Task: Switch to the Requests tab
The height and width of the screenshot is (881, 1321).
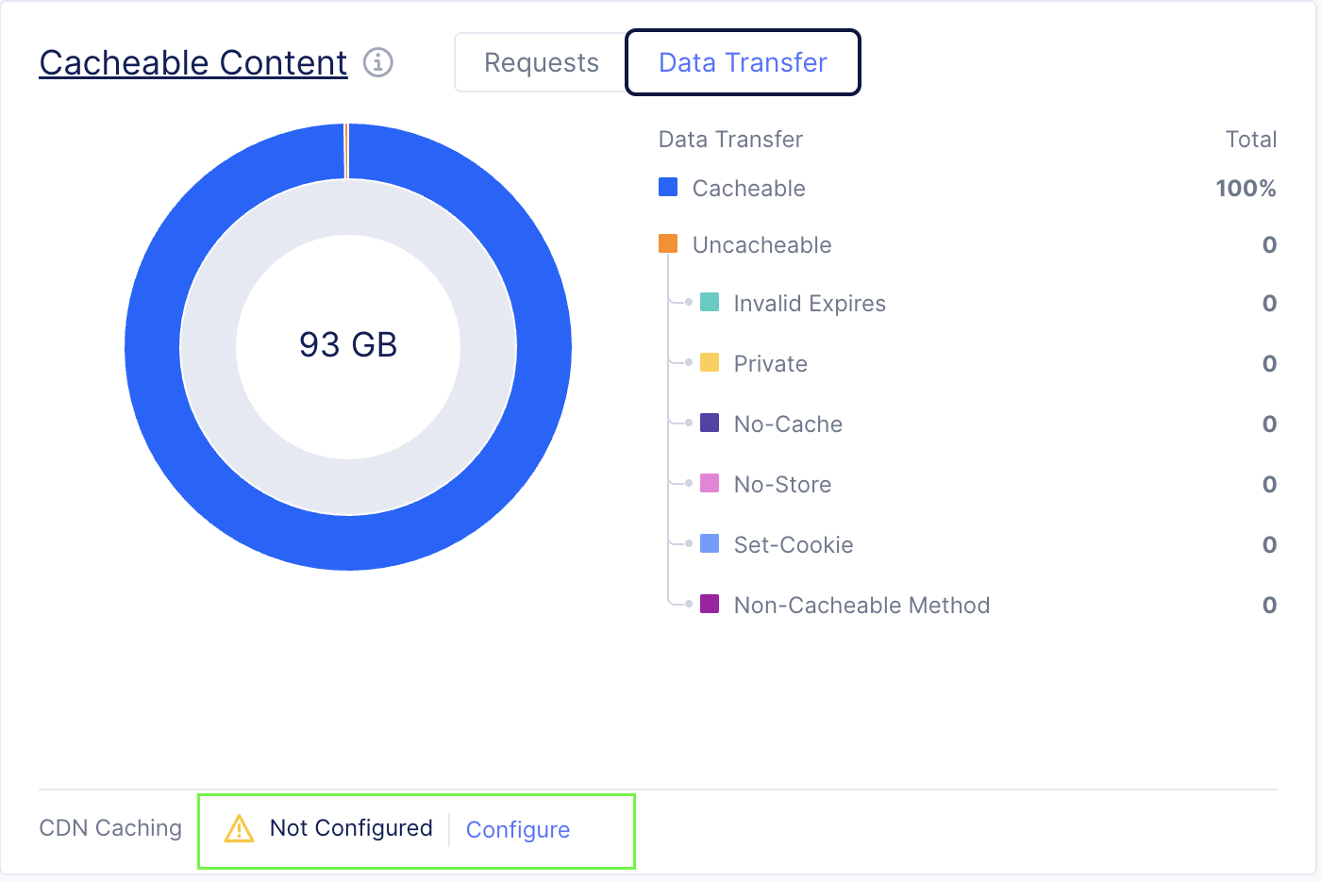Action: (x=541, y=62)
